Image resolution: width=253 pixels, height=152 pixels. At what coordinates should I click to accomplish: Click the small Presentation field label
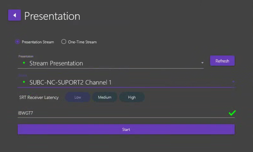coord(26,56)
